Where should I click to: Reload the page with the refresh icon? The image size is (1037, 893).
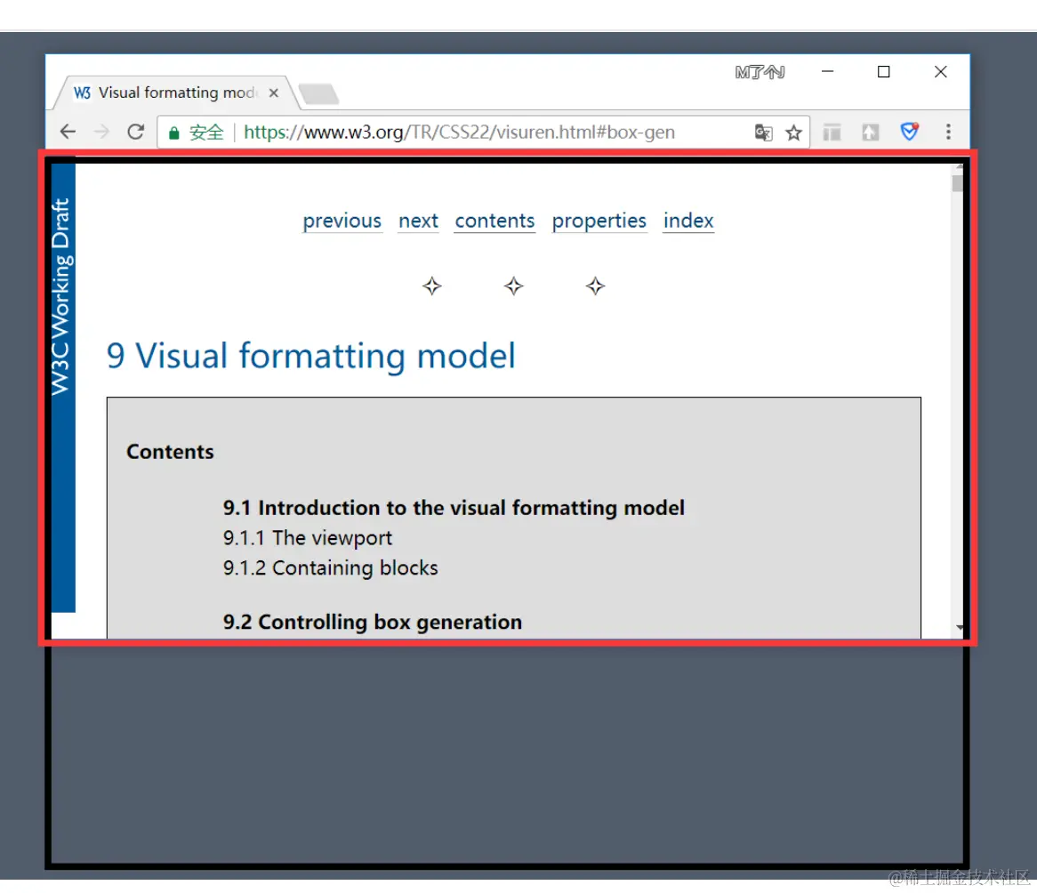tap(135, 132)
